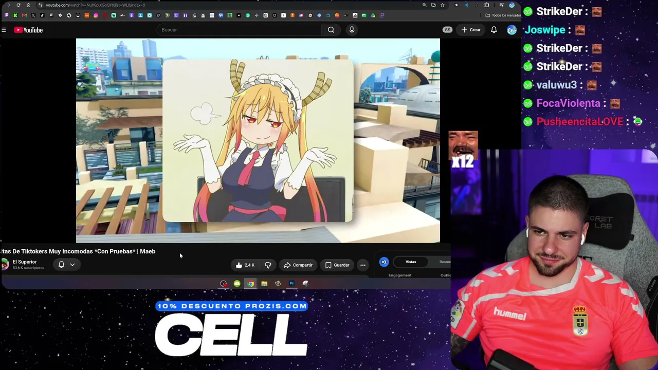Start voice search with the microphone icon
The width and height of the screenshot is (658, 370).
(x=352, y=30)
